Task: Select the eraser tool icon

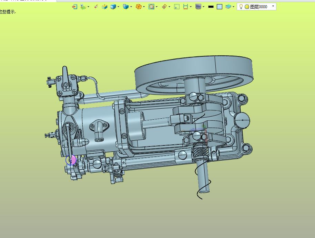Action: point(96,7)
